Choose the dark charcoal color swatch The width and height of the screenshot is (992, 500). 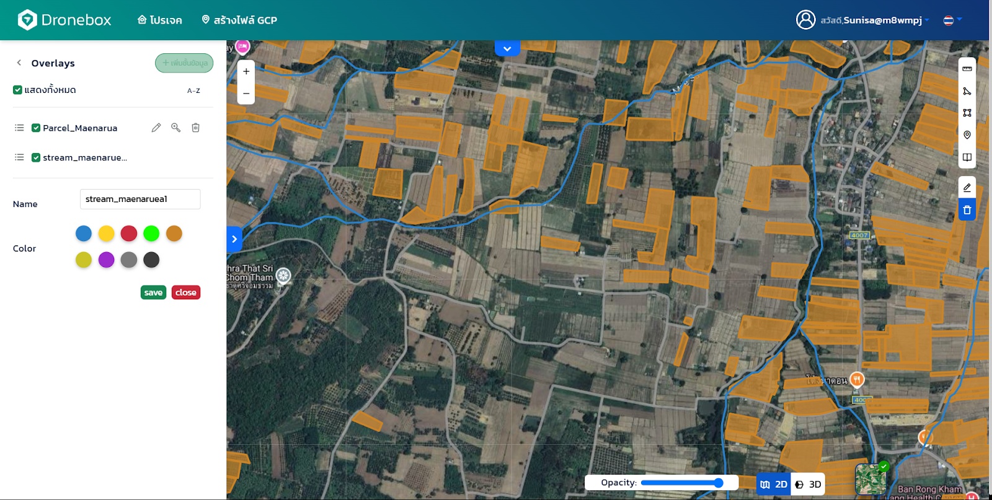151,260
